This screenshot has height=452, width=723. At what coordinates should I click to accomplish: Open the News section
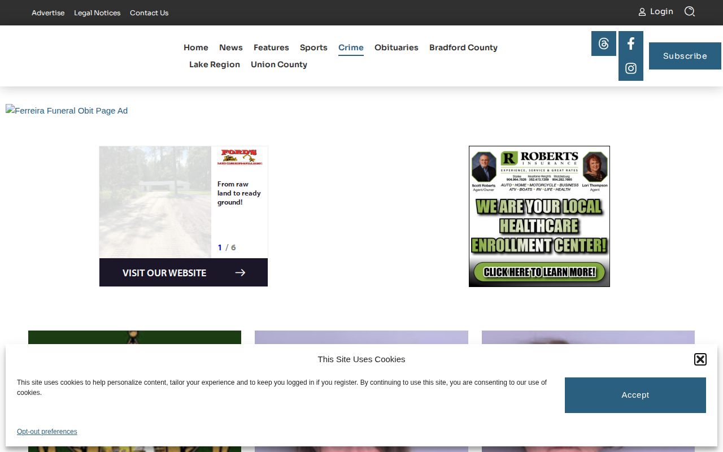[x=231, y=47]
